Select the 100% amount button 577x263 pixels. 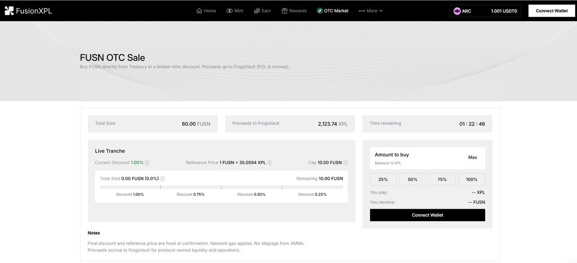pos(472,179)
